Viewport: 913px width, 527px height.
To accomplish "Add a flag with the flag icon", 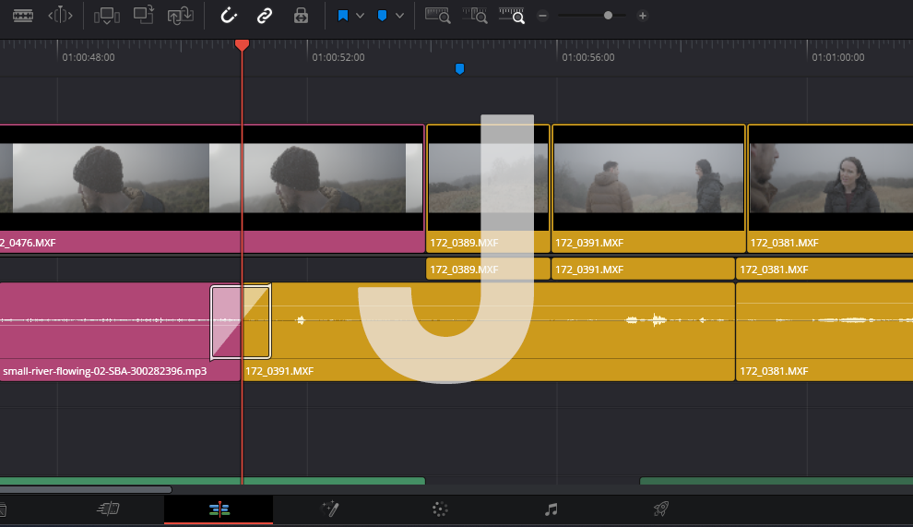I will 343,16.
